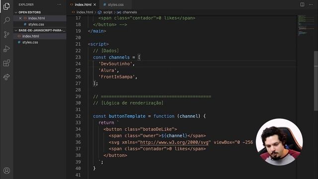The image size is (318, 179).
Task: Open the Source Control view
Action: click(6, 34)
